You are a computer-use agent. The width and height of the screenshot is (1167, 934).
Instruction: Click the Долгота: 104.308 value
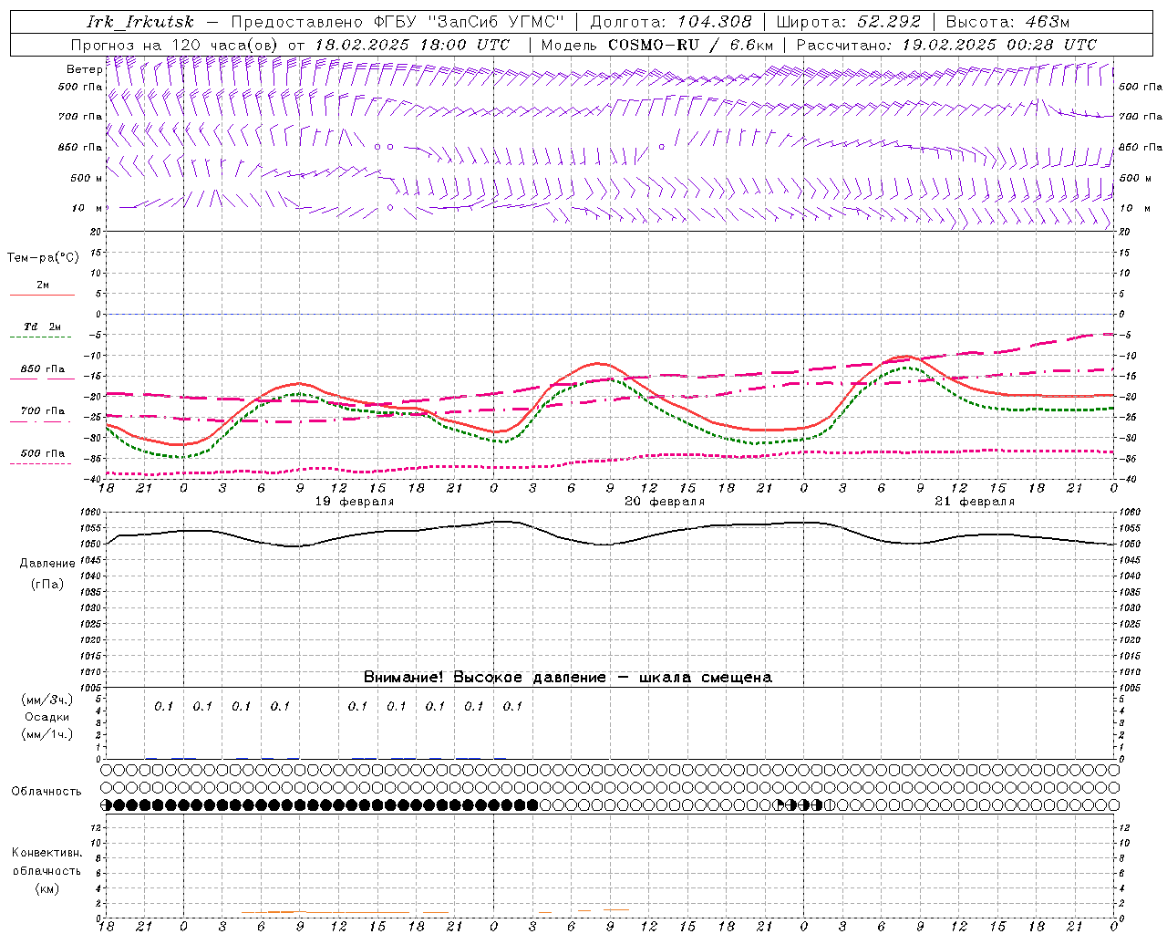tap(671, 22)
